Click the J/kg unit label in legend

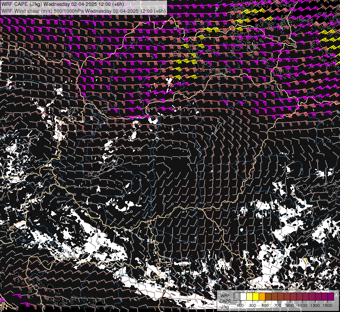tap(225, 307)
